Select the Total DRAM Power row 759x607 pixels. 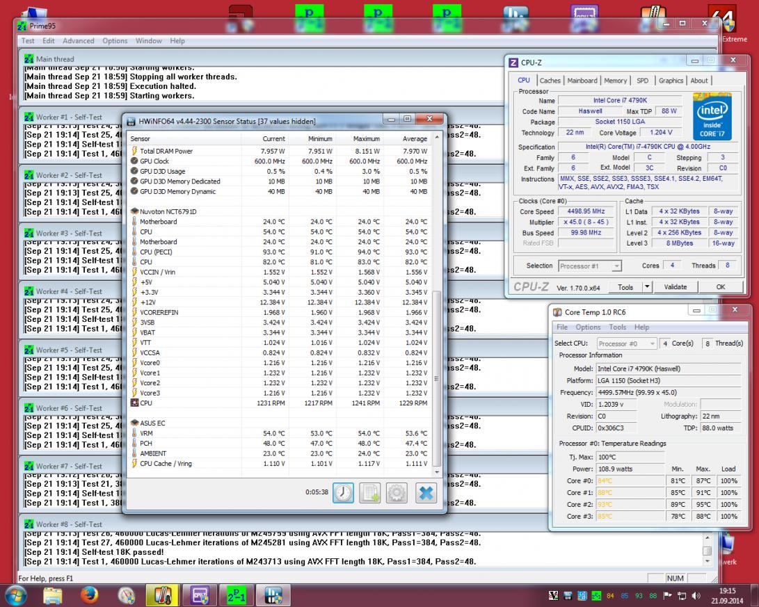pos(280,151)
